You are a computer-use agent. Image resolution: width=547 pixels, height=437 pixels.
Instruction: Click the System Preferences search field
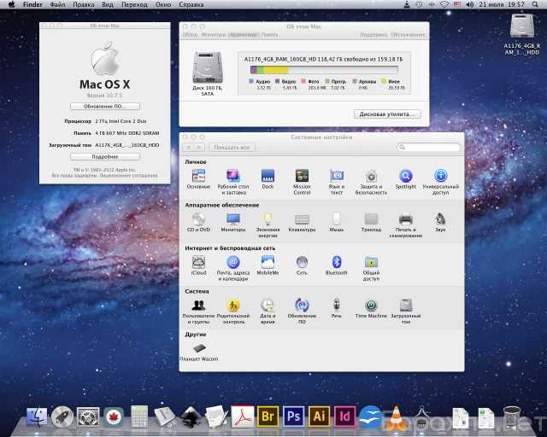pyautogui.click(x=428, y=147)
